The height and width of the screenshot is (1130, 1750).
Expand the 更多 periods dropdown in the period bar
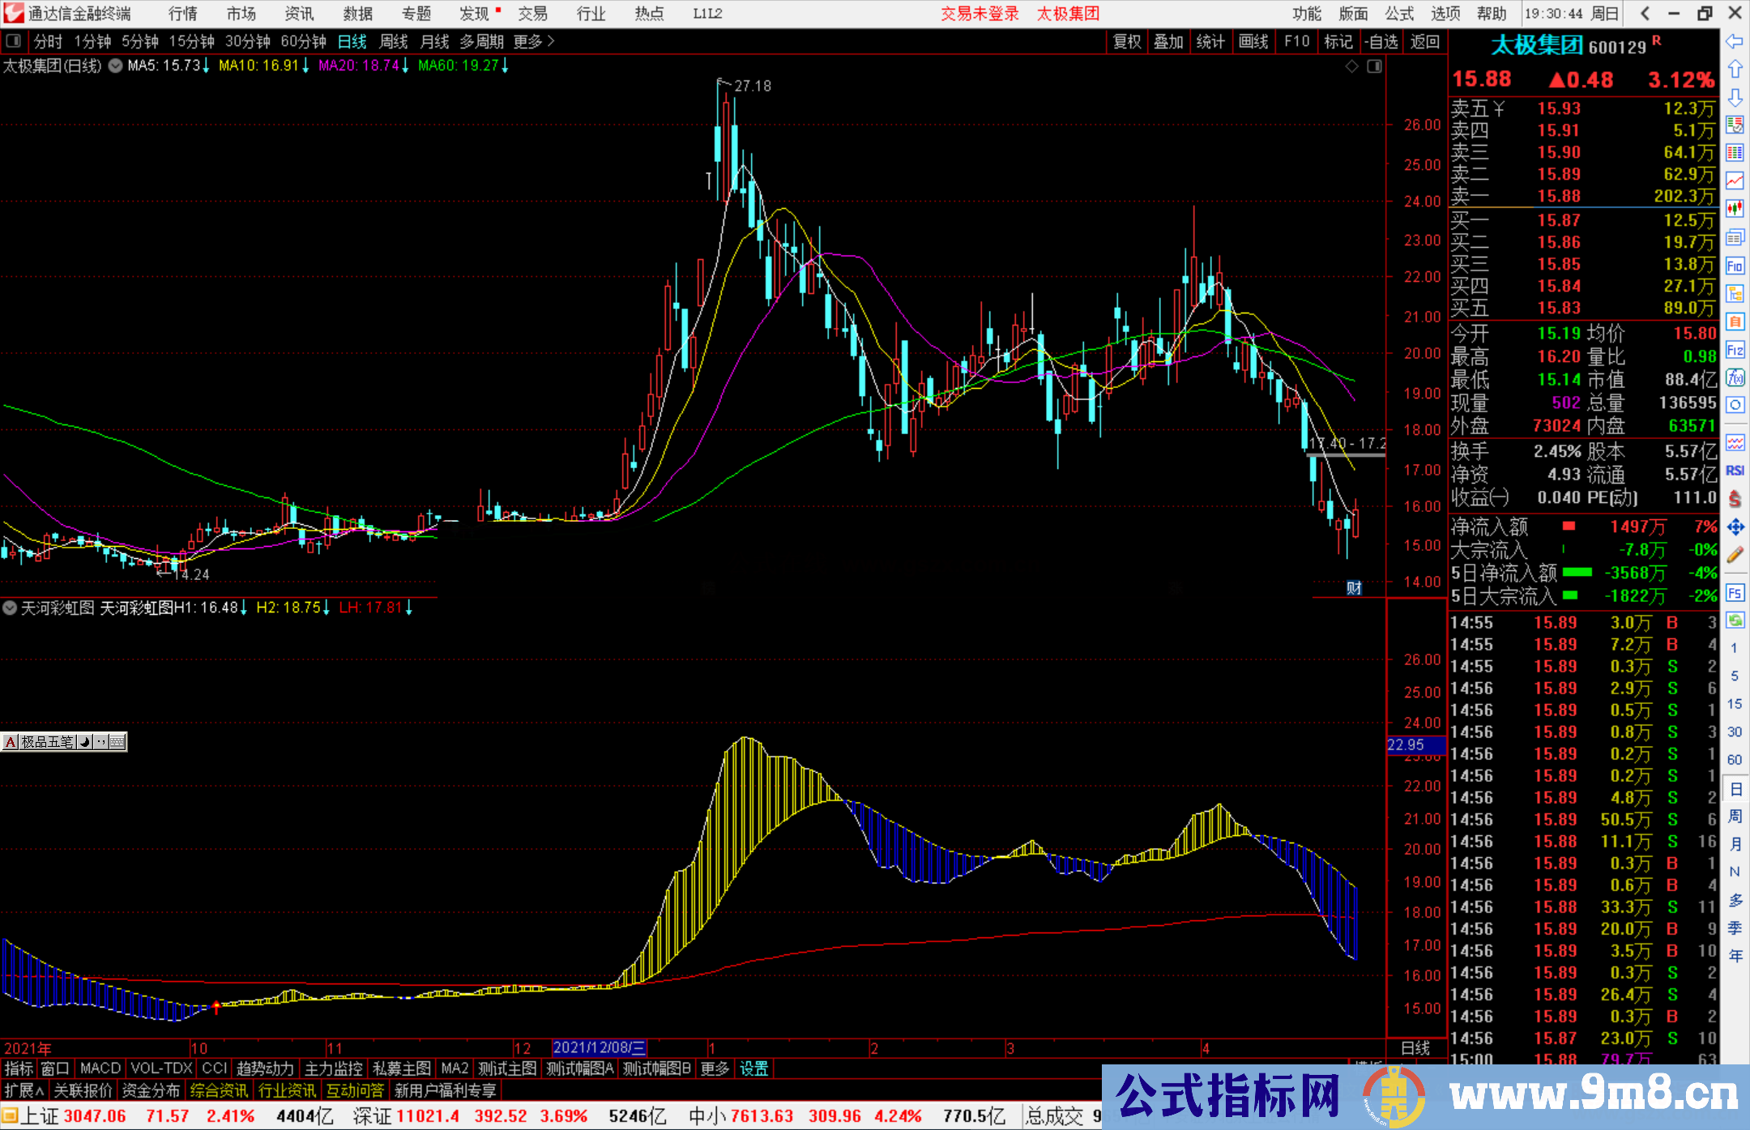(x=531, y=41)
